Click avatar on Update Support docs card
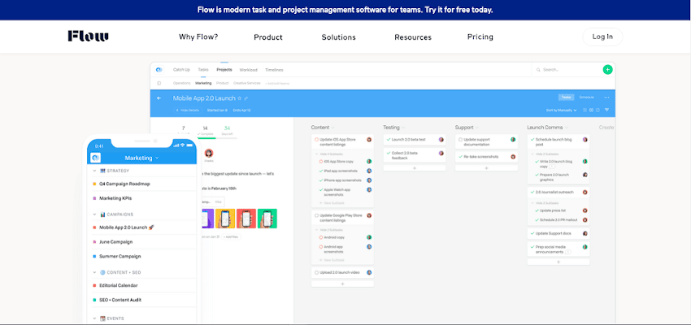This screenshot has height=325, width=691. (585, 233)
